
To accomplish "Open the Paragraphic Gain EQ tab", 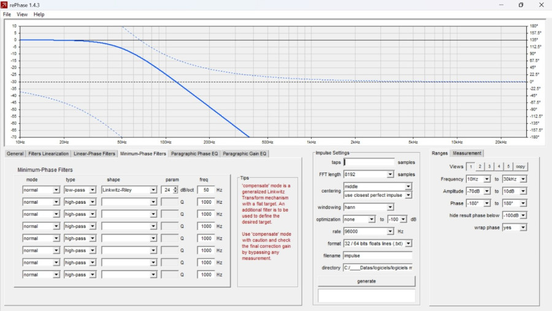I will tap(244, 153).
